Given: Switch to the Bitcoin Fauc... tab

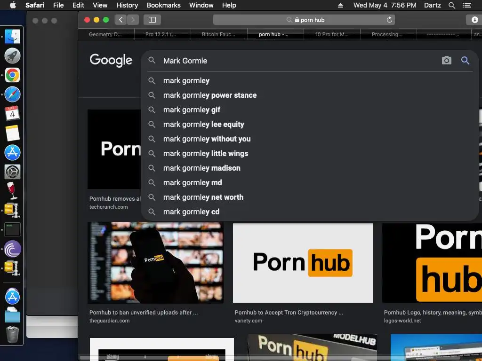Looking at the screenshot, I should pos(218,34).
